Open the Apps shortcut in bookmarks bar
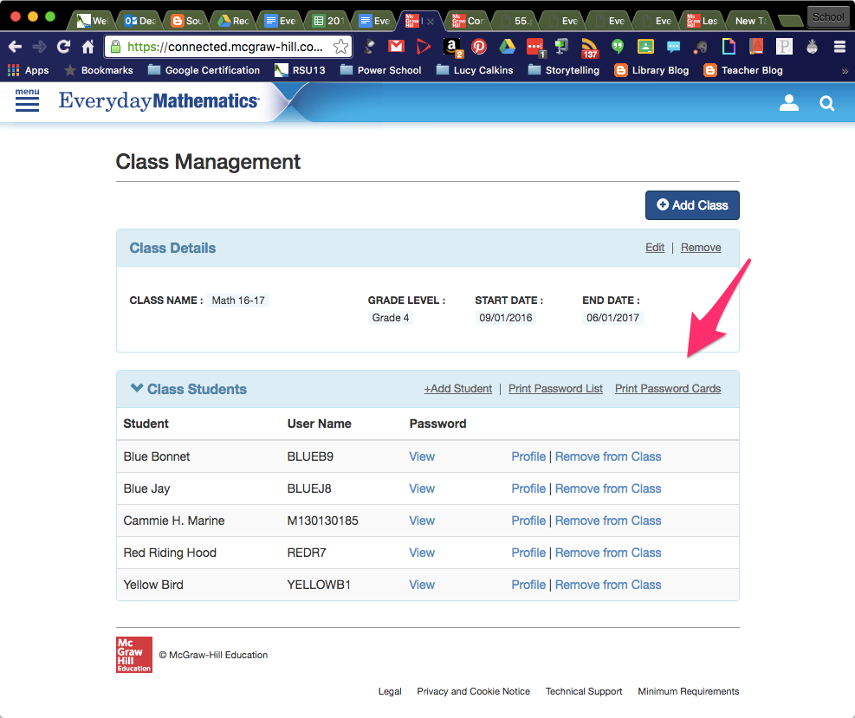This screenshot has width=855, height=718. click(x=29, y=70)
